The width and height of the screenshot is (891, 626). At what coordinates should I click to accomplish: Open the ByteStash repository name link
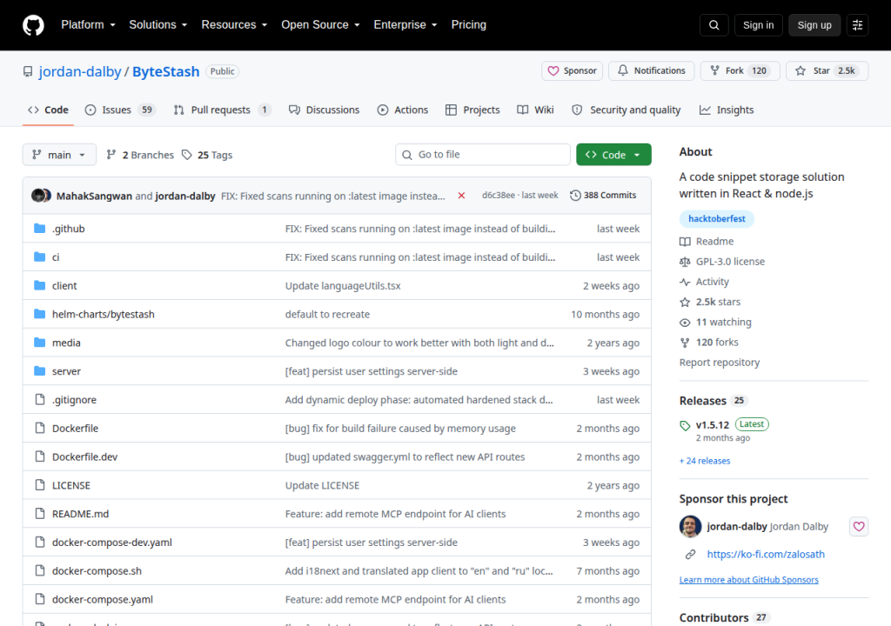[x=166, y=71]
